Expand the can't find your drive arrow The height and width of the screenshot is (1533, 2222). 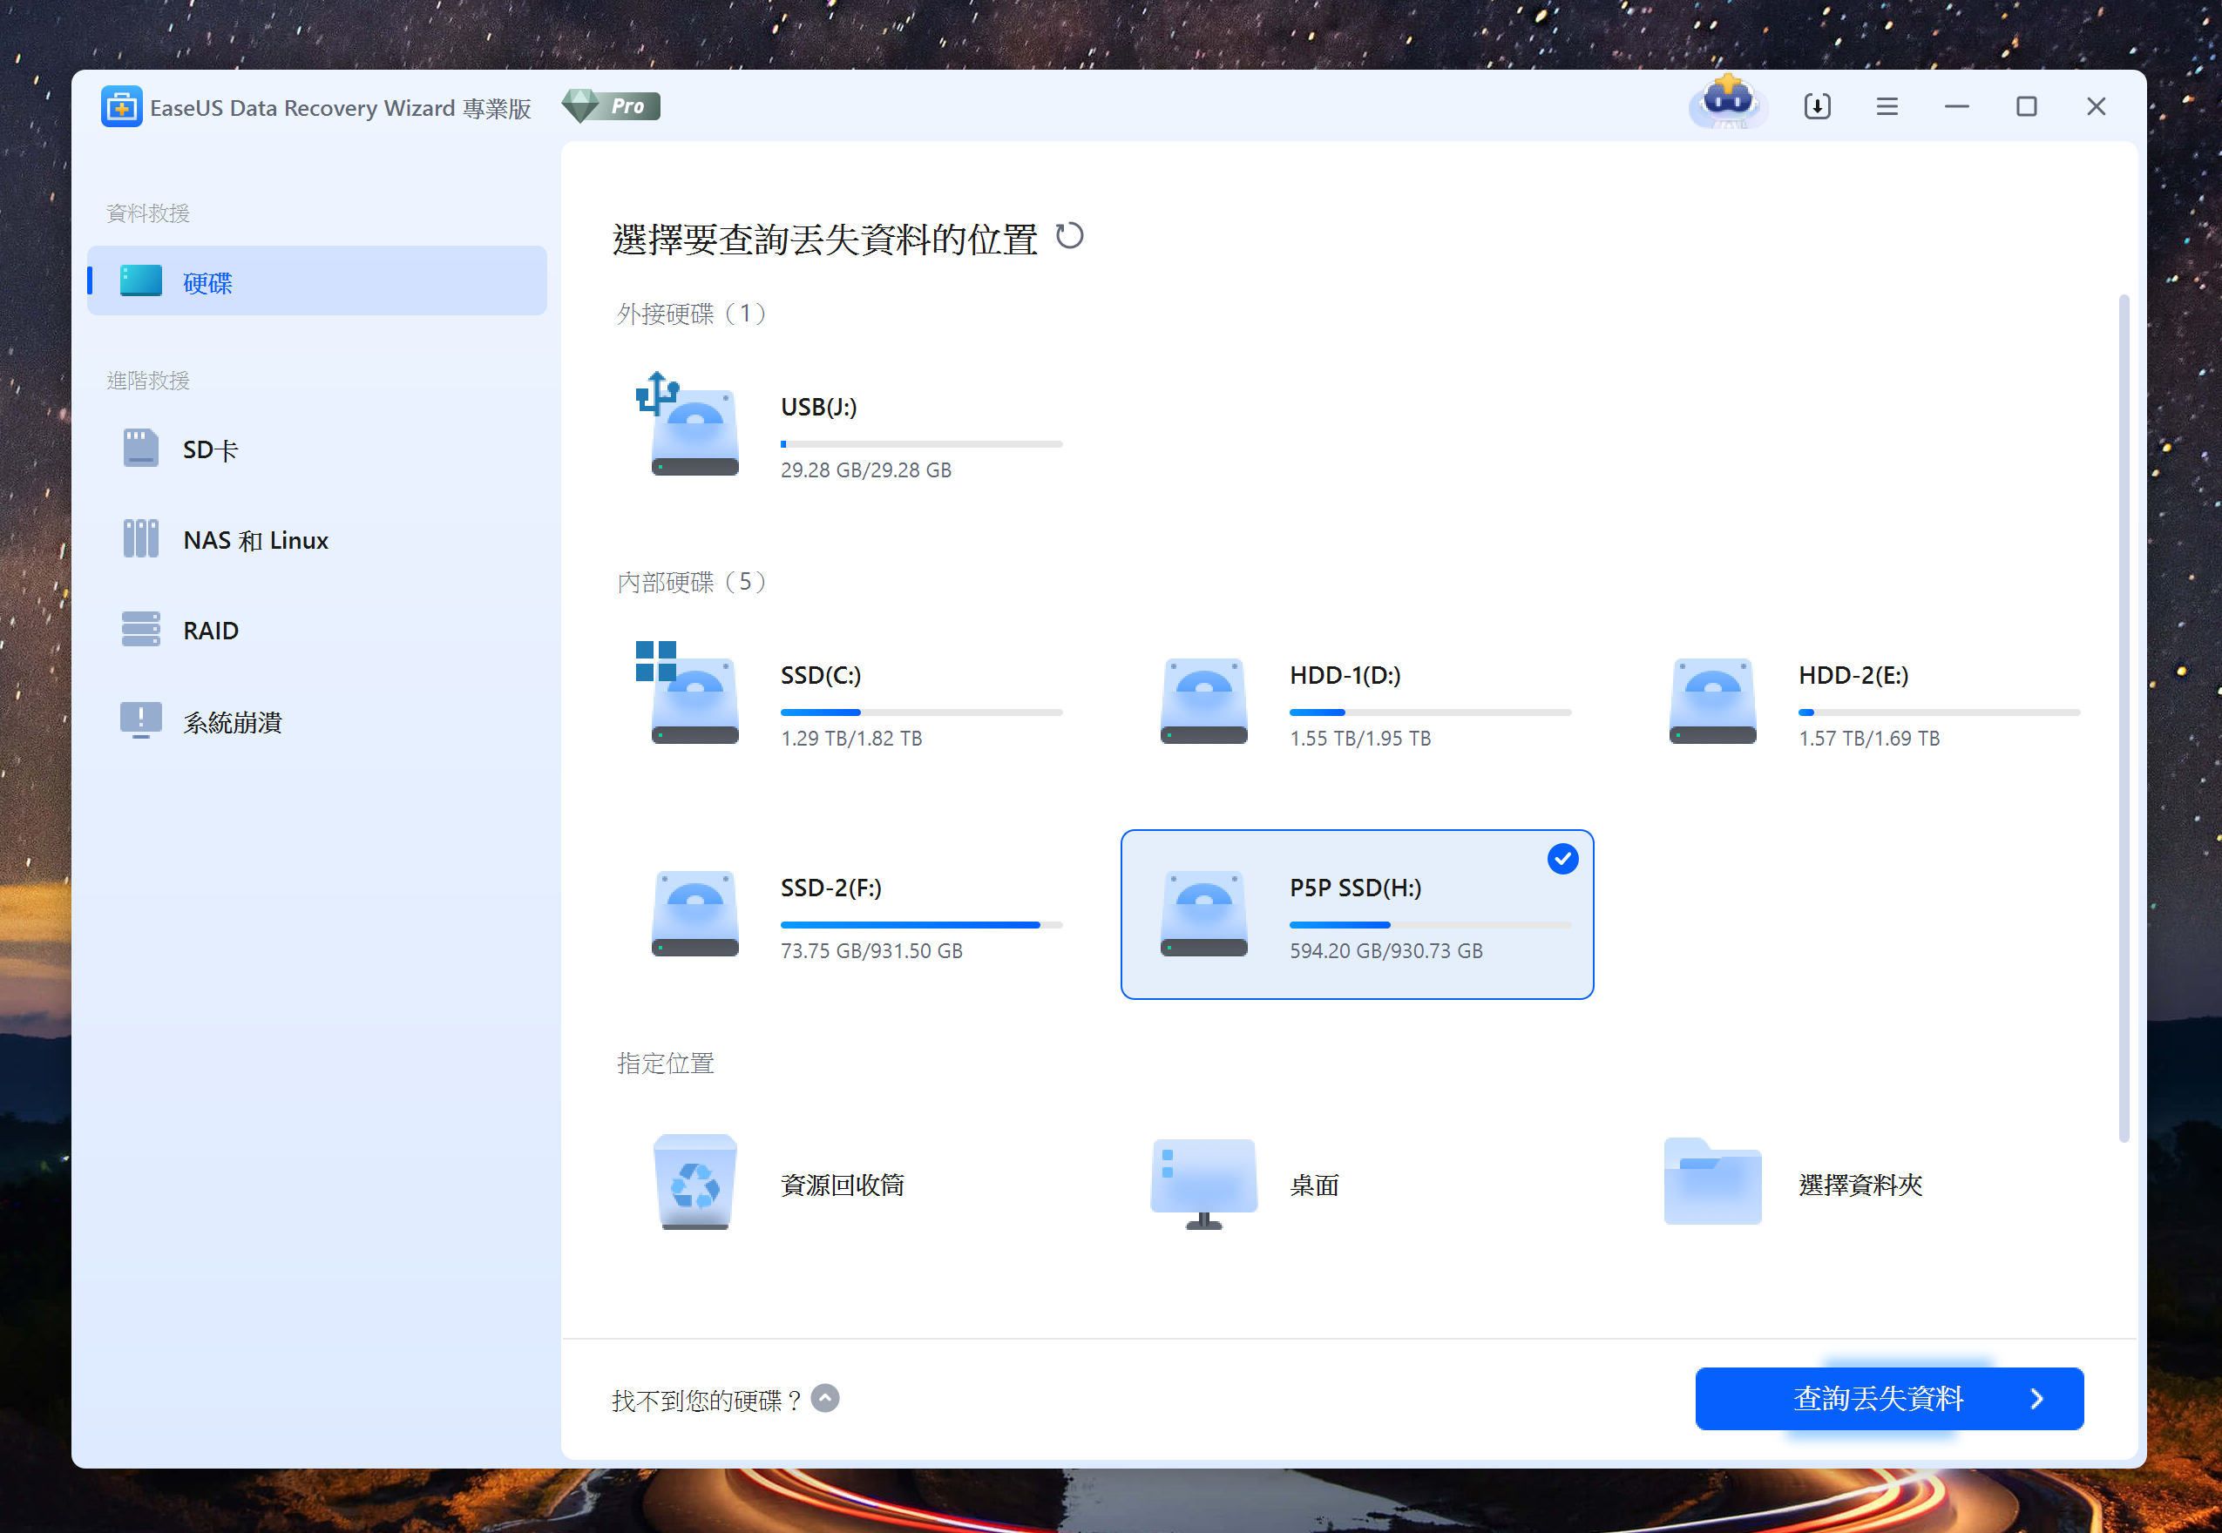point(824,1399)
